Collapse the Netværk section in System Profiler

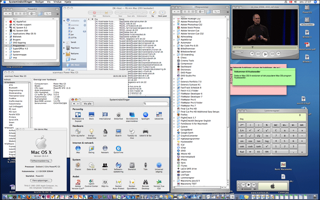click(x=5, y=128)
